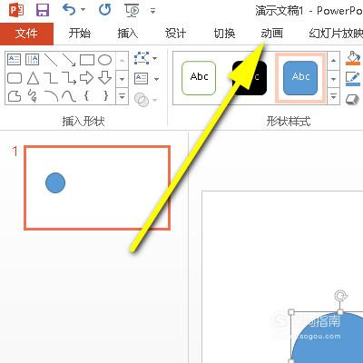The width and height of the screenshot is (363, 363).
Task: Click the Shape Fill paint bucket icon
Action: tap(353, 58)
